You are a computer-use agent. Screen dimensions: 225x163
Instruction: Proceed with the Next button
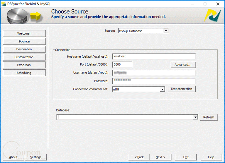pos(160,157)
